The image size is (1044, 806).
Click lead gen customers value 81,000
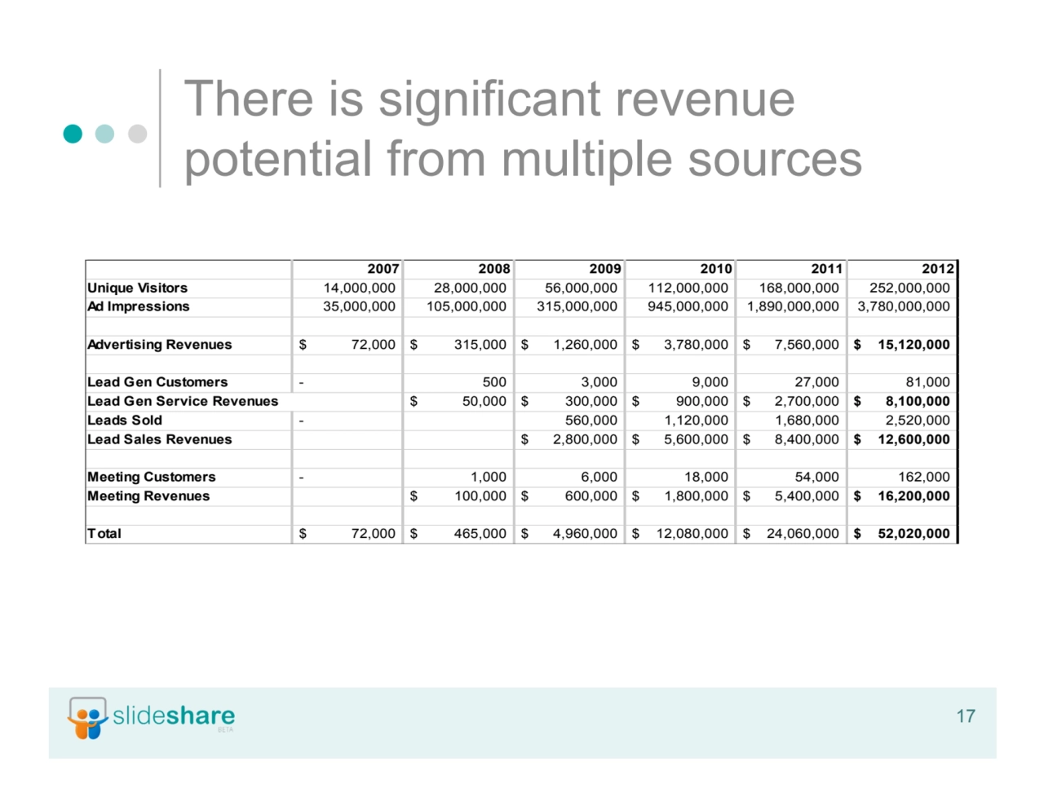point(927,382)
